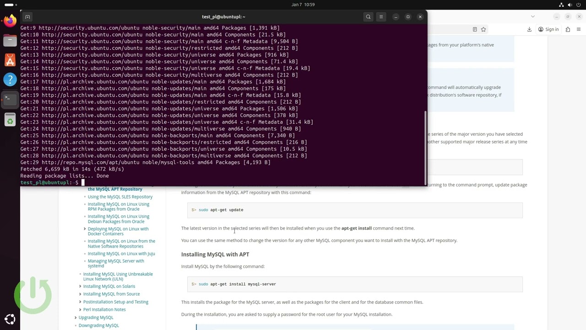586x330 pixels.
Task: Open Installing MySQL Using Unbreakable Linux Network
Action: pos(118,276)
